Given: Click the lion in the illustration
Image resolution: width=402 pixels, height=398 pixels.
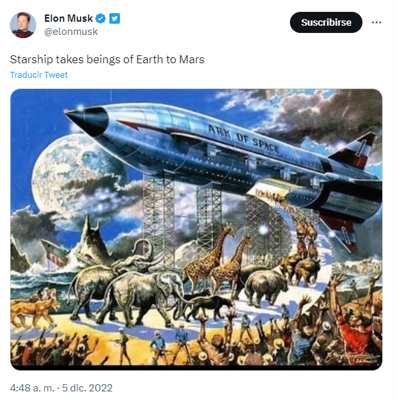Looking at the screenshot, I should [x=34, y=306].
